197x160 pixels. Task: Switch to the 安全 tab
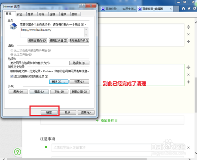click(19, 14)
